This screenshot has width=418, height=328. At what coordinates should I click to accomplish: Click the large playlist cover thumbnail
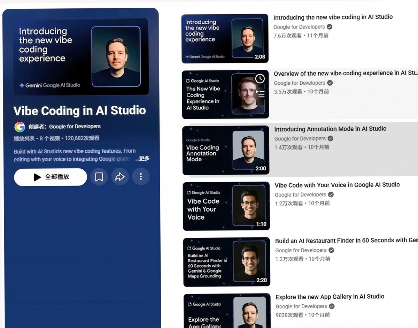click(x=81, y=57)
